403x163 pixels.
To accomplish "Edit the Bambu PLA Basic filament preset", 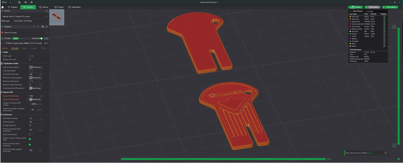I will point(47,33).
